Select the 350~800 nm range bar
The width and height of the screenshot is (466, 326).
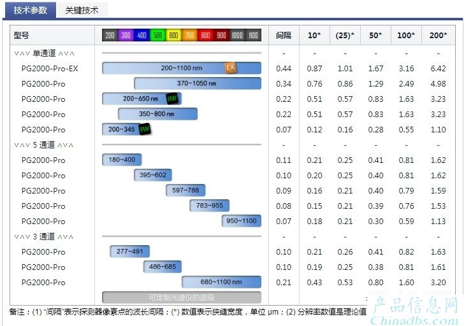pos(157,114)
